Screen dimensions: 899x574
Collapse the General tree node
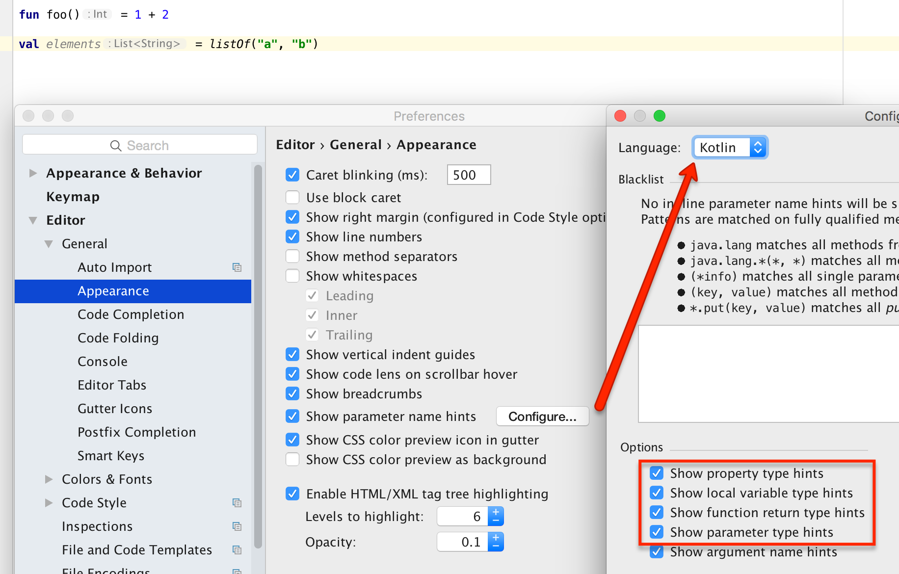pyautogui.click(x=49, y=244)
